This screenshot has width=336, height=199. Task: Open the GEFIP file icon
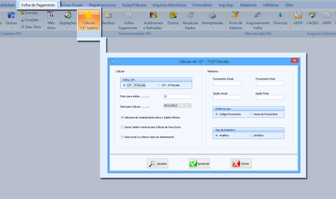pos(298,15)
